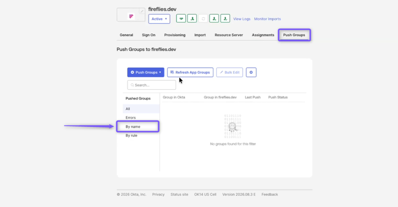Switch to the General tab
This screenshot has width=398, height=207.
(x=126, y=35)
